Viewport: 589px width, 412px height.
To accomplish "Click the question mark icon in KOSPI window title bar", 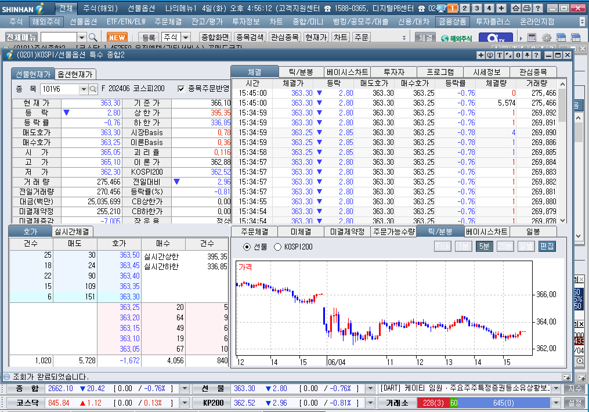I will pyautogui.click(x=536, y=55).
